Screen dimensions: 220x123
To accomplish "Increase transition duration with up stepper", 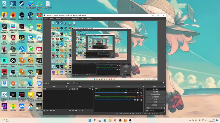I will [164, 110].
